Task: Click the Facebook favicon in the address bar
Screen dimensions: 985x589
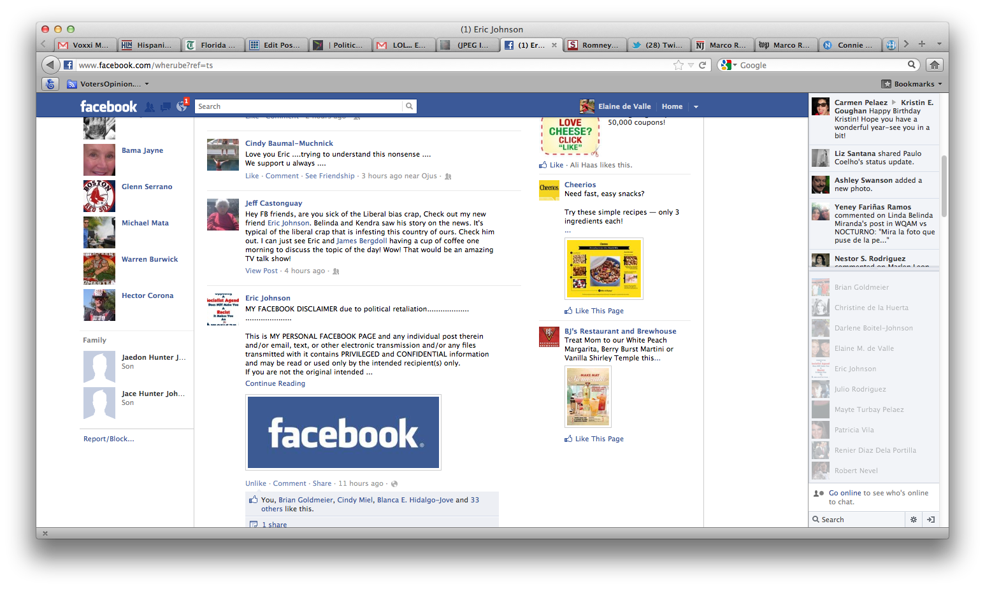Action: [x=68, y=65]
